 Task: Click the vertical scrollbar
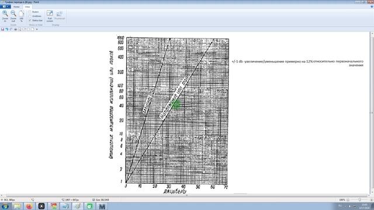[x=372, y=113]
